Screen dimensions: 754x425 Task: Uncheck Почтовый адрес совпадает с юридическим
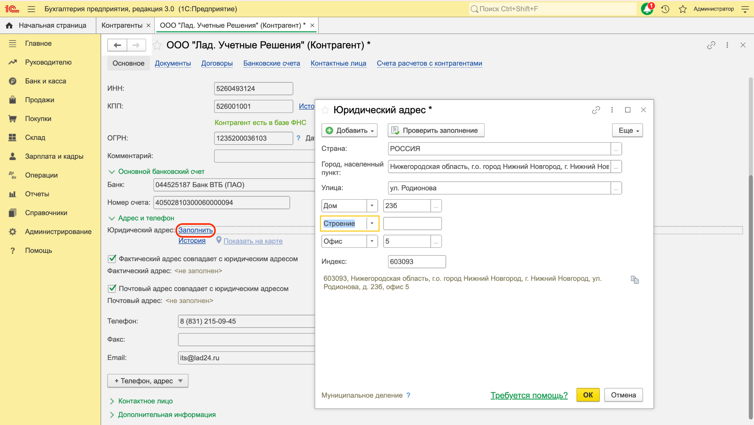tap(112, 289)
